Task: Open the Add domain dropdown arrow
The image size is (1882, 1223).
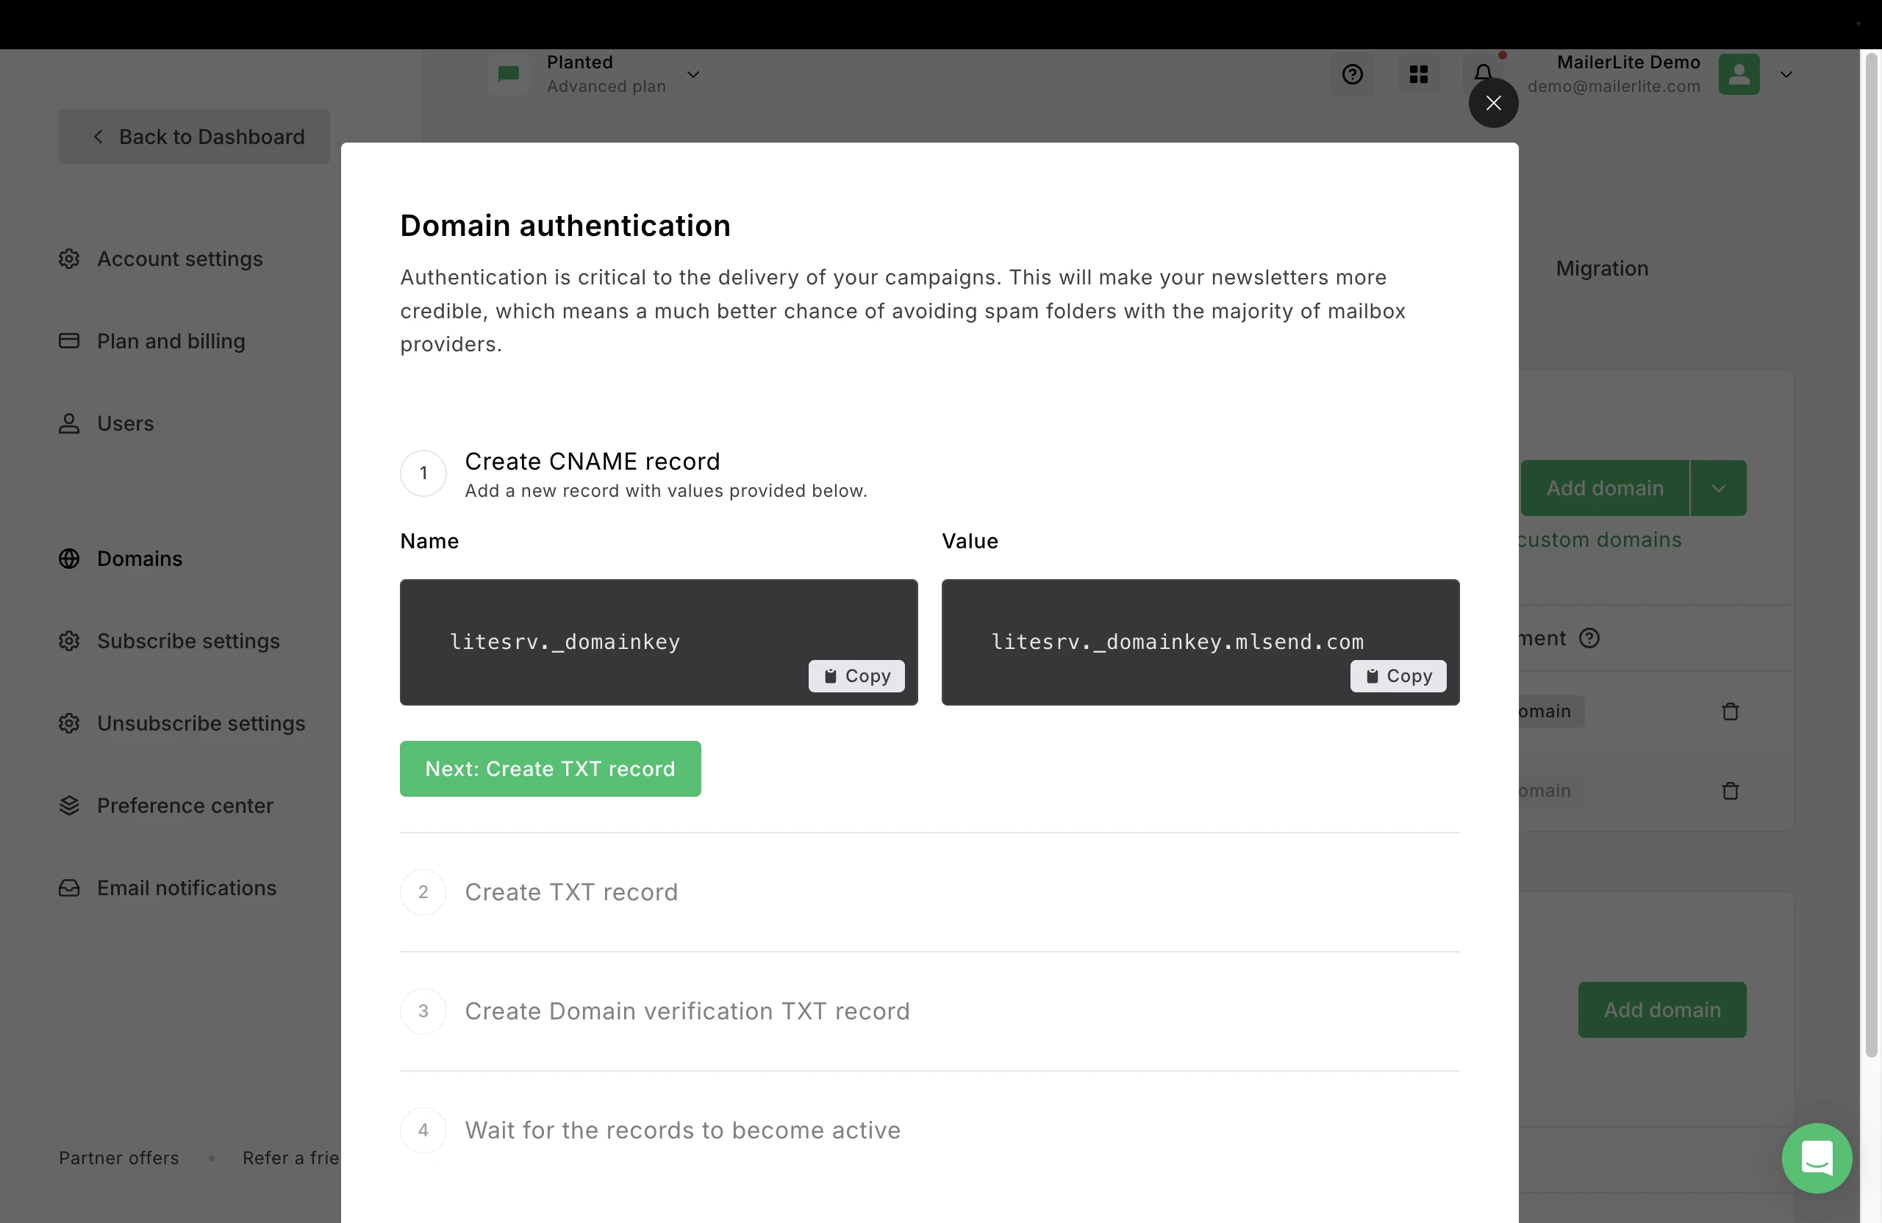Action: 1718,489
